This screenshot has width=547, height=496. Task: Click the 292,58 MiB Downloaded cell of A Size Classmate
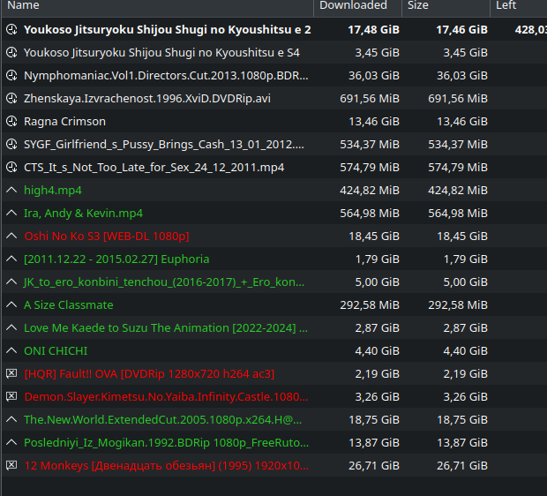coord(370,305)
